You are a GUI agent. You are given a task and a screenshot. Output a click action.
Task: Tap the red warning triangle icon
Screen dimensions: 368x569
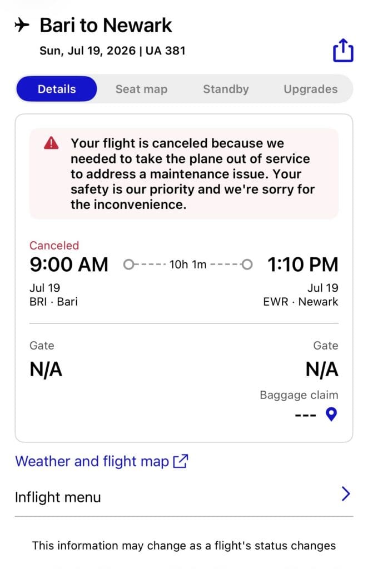[x=51, y=143]
